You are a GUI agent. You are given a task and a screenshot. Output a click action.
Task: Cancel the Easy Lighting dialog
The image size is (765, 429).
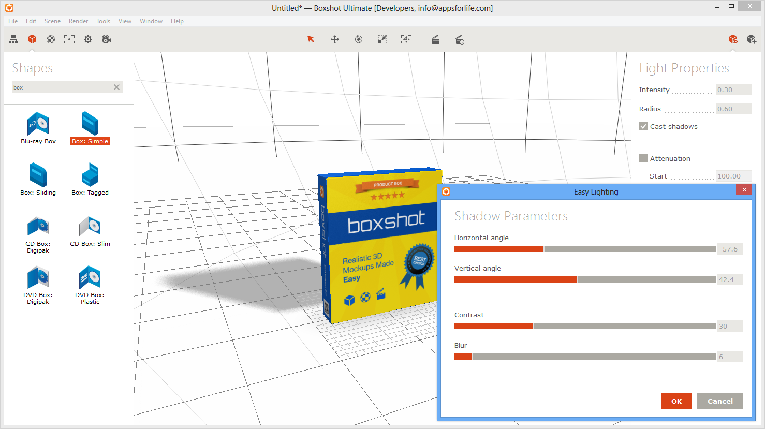[720, 401]
